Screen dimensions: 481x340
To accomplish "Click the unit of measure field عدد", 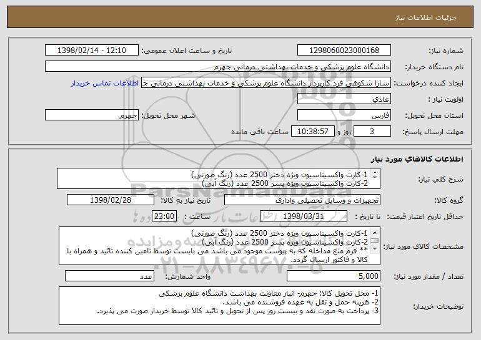I will point(109,276).
